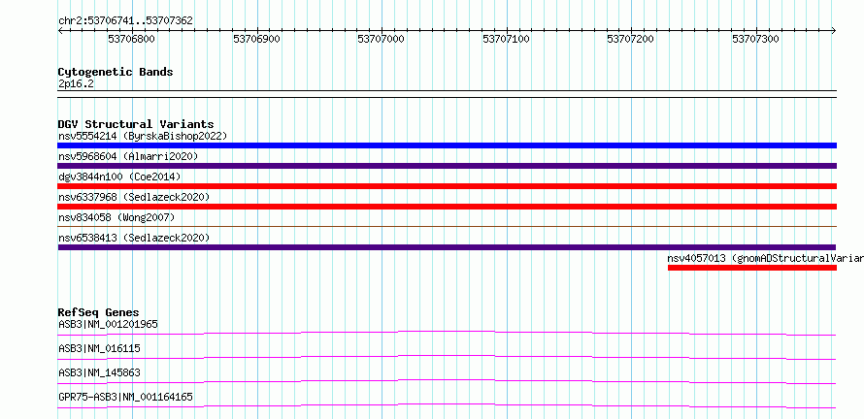Select the purple nsv6538413 variant bar

click(x=447, y=247)
